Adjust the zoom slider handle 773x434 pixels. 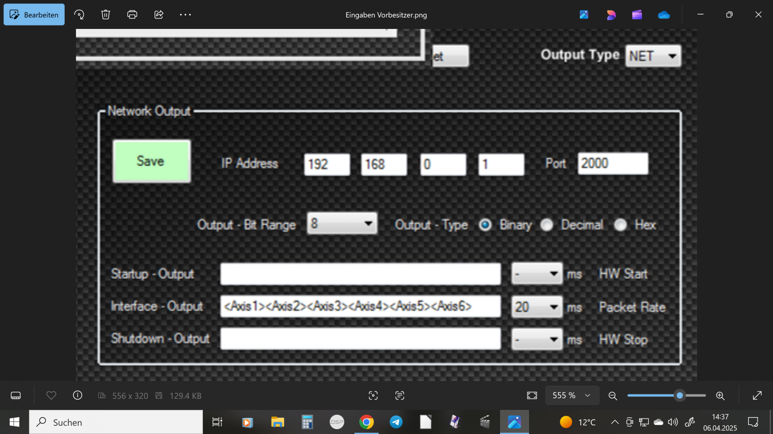click(x=680, y=395)
